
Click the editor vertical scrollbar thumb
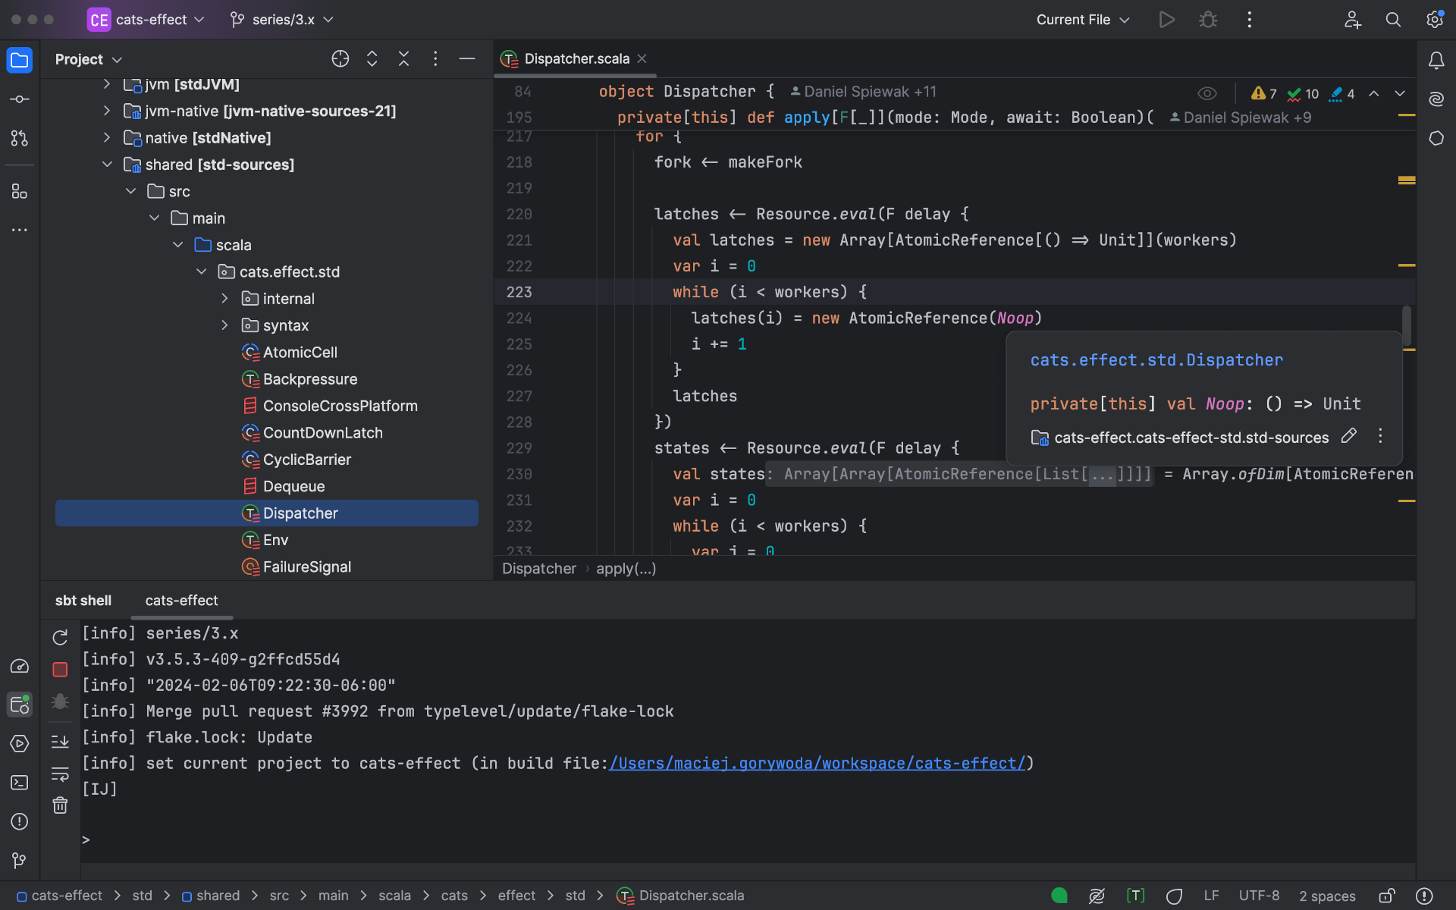click(1407, 325)
